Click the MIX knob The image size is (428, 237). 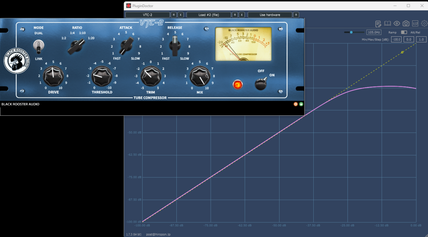200,76
